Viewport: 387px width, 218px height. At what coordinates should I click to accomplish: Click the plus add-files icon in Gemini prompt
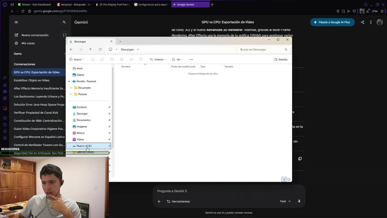159,201
